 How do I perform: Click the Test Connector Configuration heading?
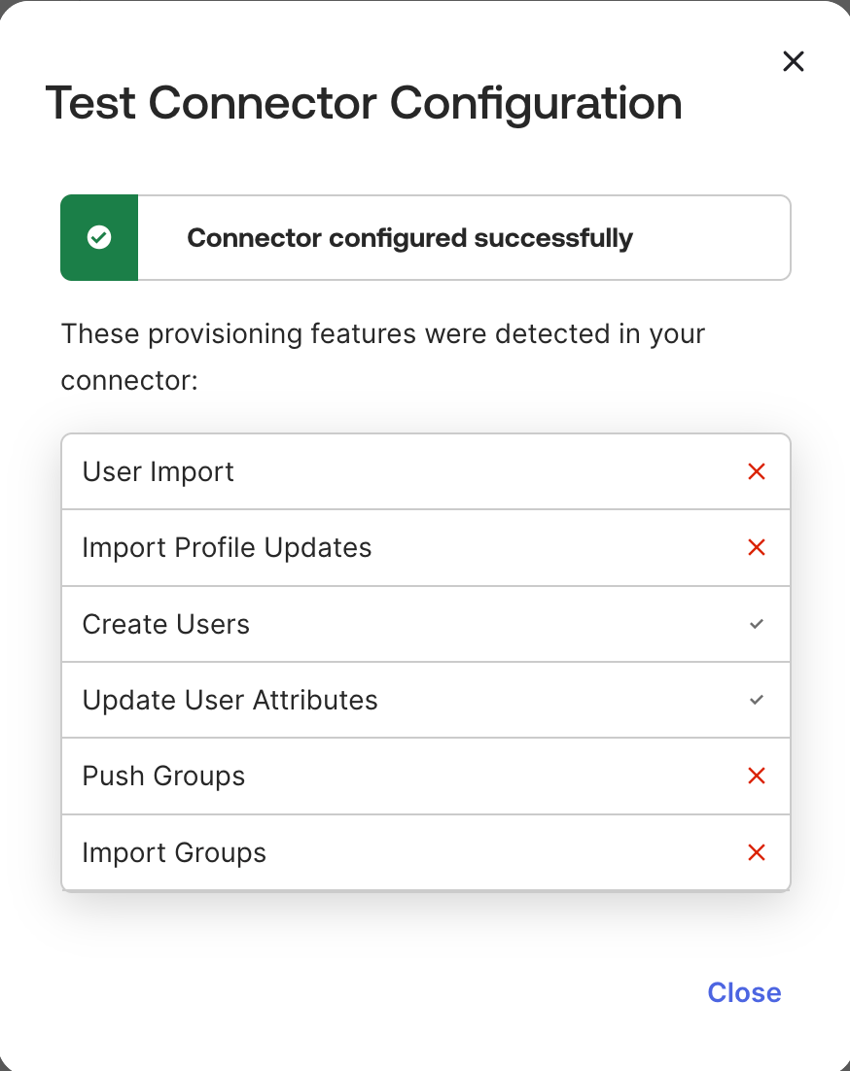(364, 103)
